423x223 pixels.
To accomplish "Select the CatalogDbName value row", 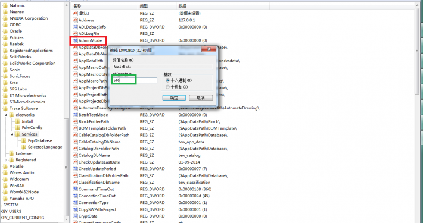I will pyautogui.click(x=94, y=155).
